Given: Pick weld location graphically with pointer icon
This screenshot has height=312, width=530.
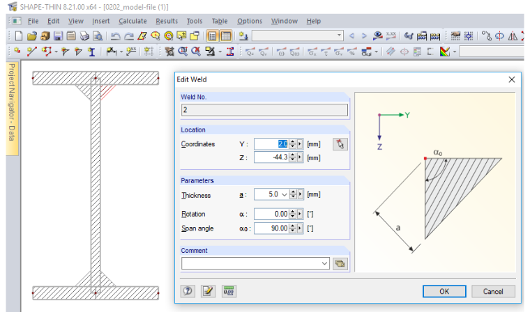Looking at the screenshot, I should pos(340,144).
